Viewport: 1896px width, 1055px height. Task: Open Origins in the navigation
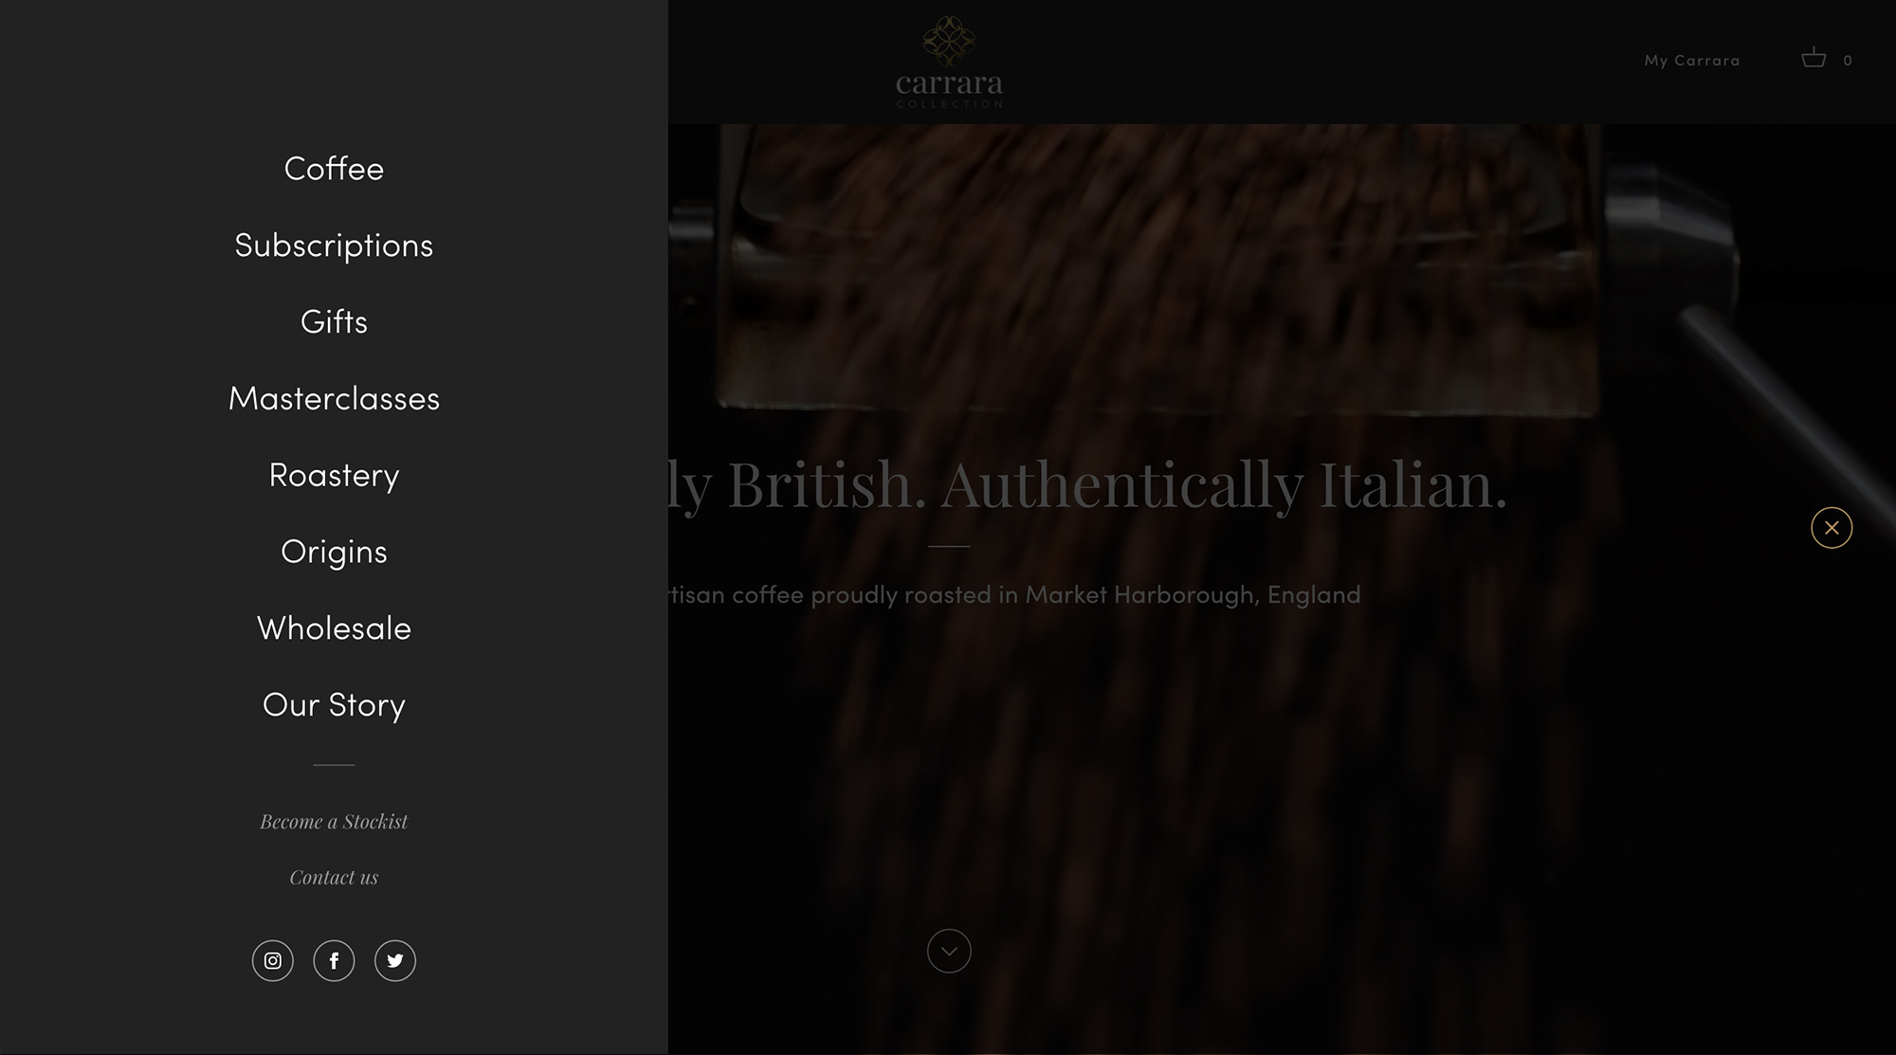[x=334, y=552]
